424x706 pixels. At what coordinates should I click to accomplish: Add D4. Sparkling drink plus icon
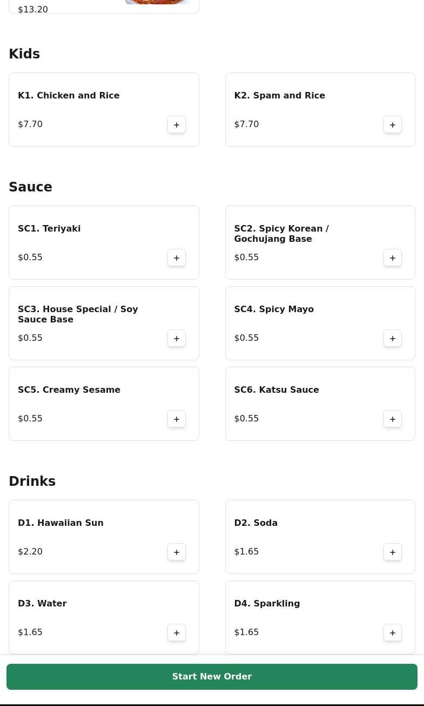click(393, 633)
